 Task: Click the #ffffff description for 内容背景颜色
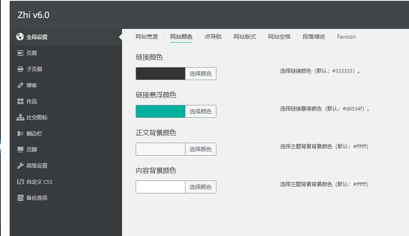(324, 184)
